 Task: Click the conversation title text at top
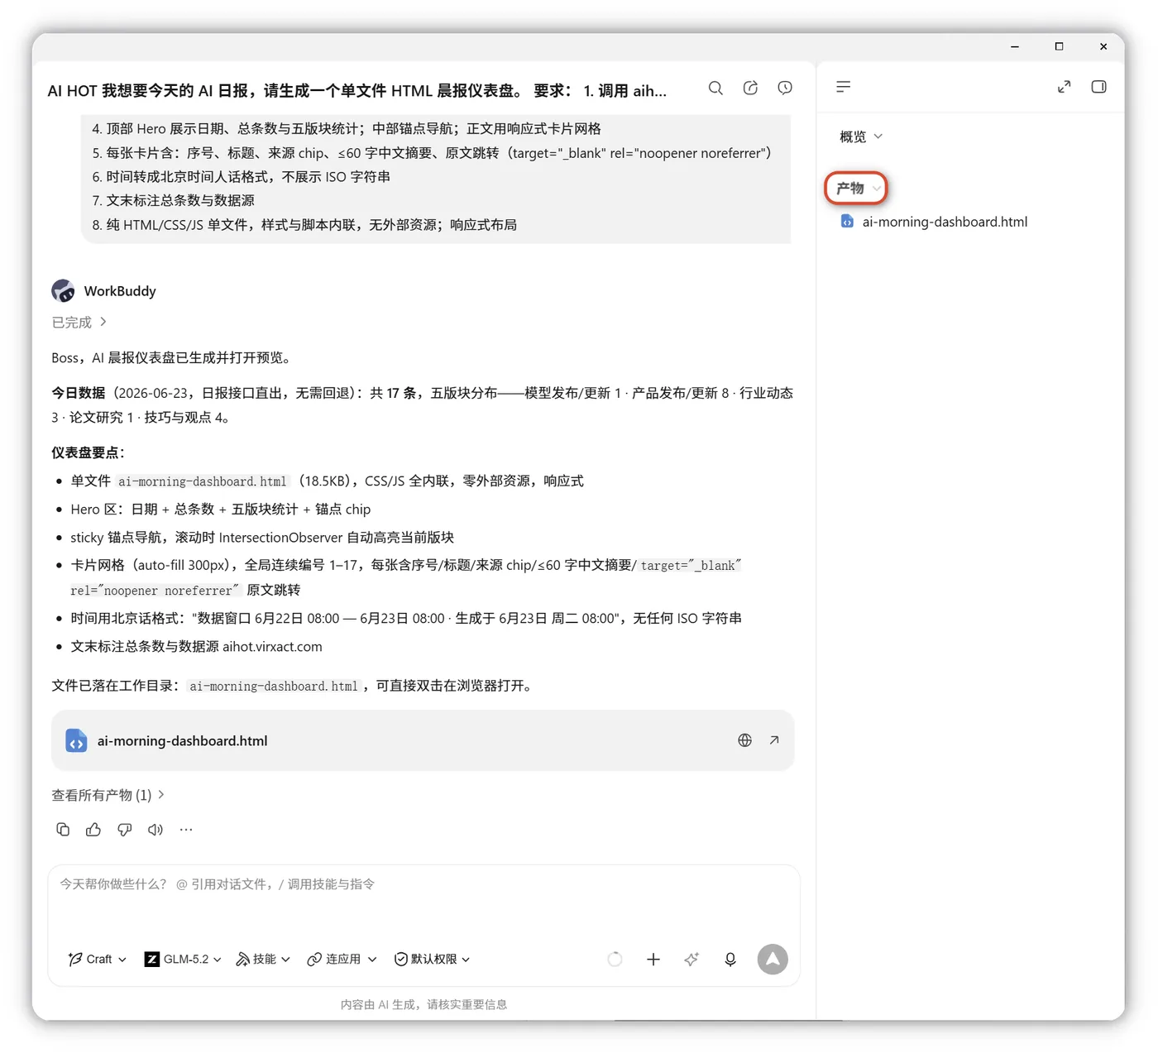point(356,90)
